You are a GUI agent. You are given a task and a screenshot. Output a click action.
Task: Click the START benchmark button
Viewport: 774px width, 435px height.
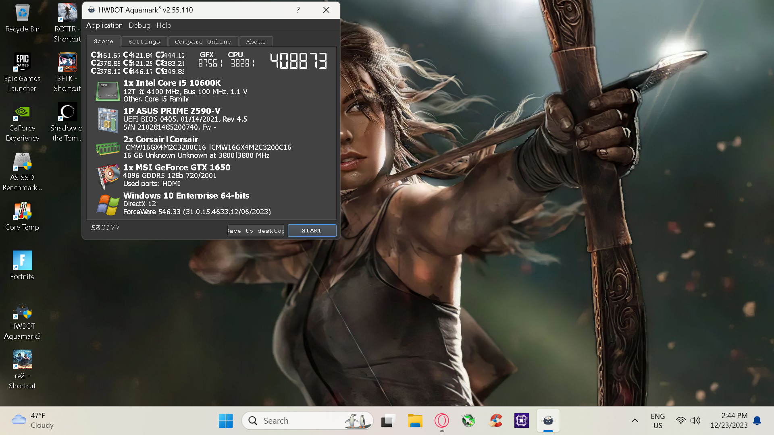[312, 231]
